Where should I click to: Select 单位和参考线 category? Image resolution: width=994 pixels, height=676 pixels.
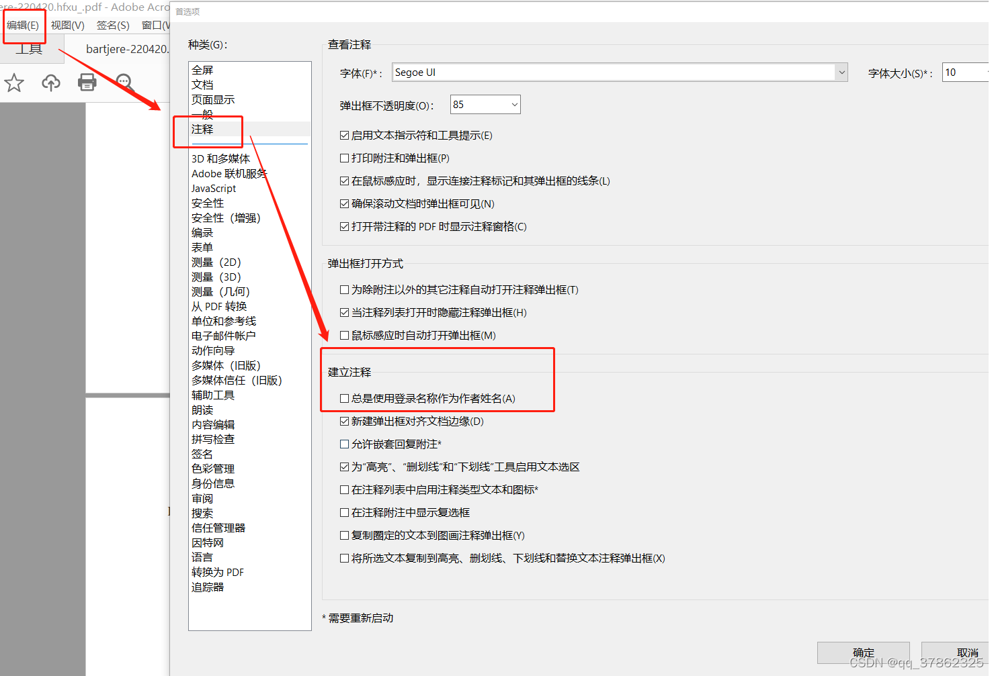click(x=224, y=321)
